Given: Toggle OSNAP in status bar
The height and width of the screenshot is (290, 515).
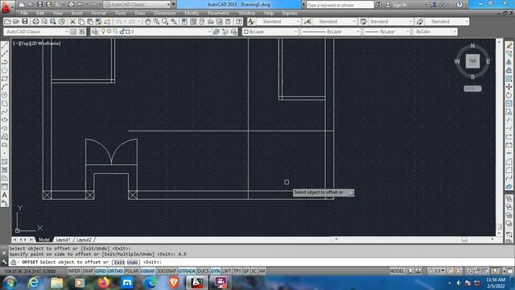Looking at the screenshot, I should tap(148, 271).
